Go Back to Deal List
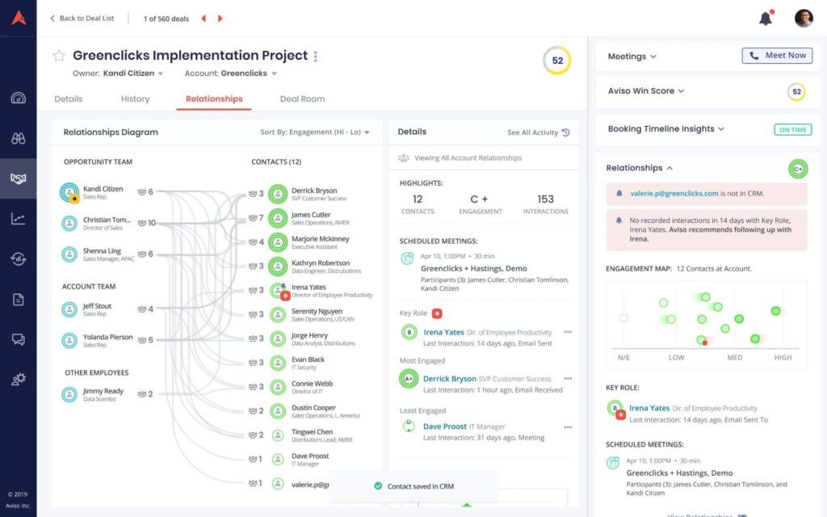827x517 pixels. 82,19
